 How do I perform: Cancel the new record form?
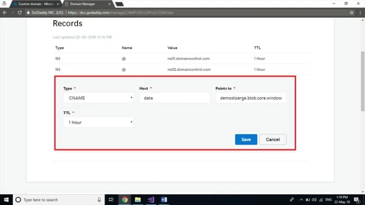click(273, 139)
